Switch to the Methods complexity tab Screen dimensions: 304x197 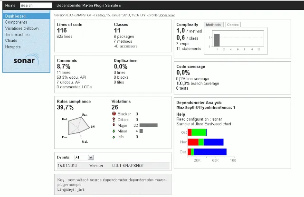click(214, 25)
